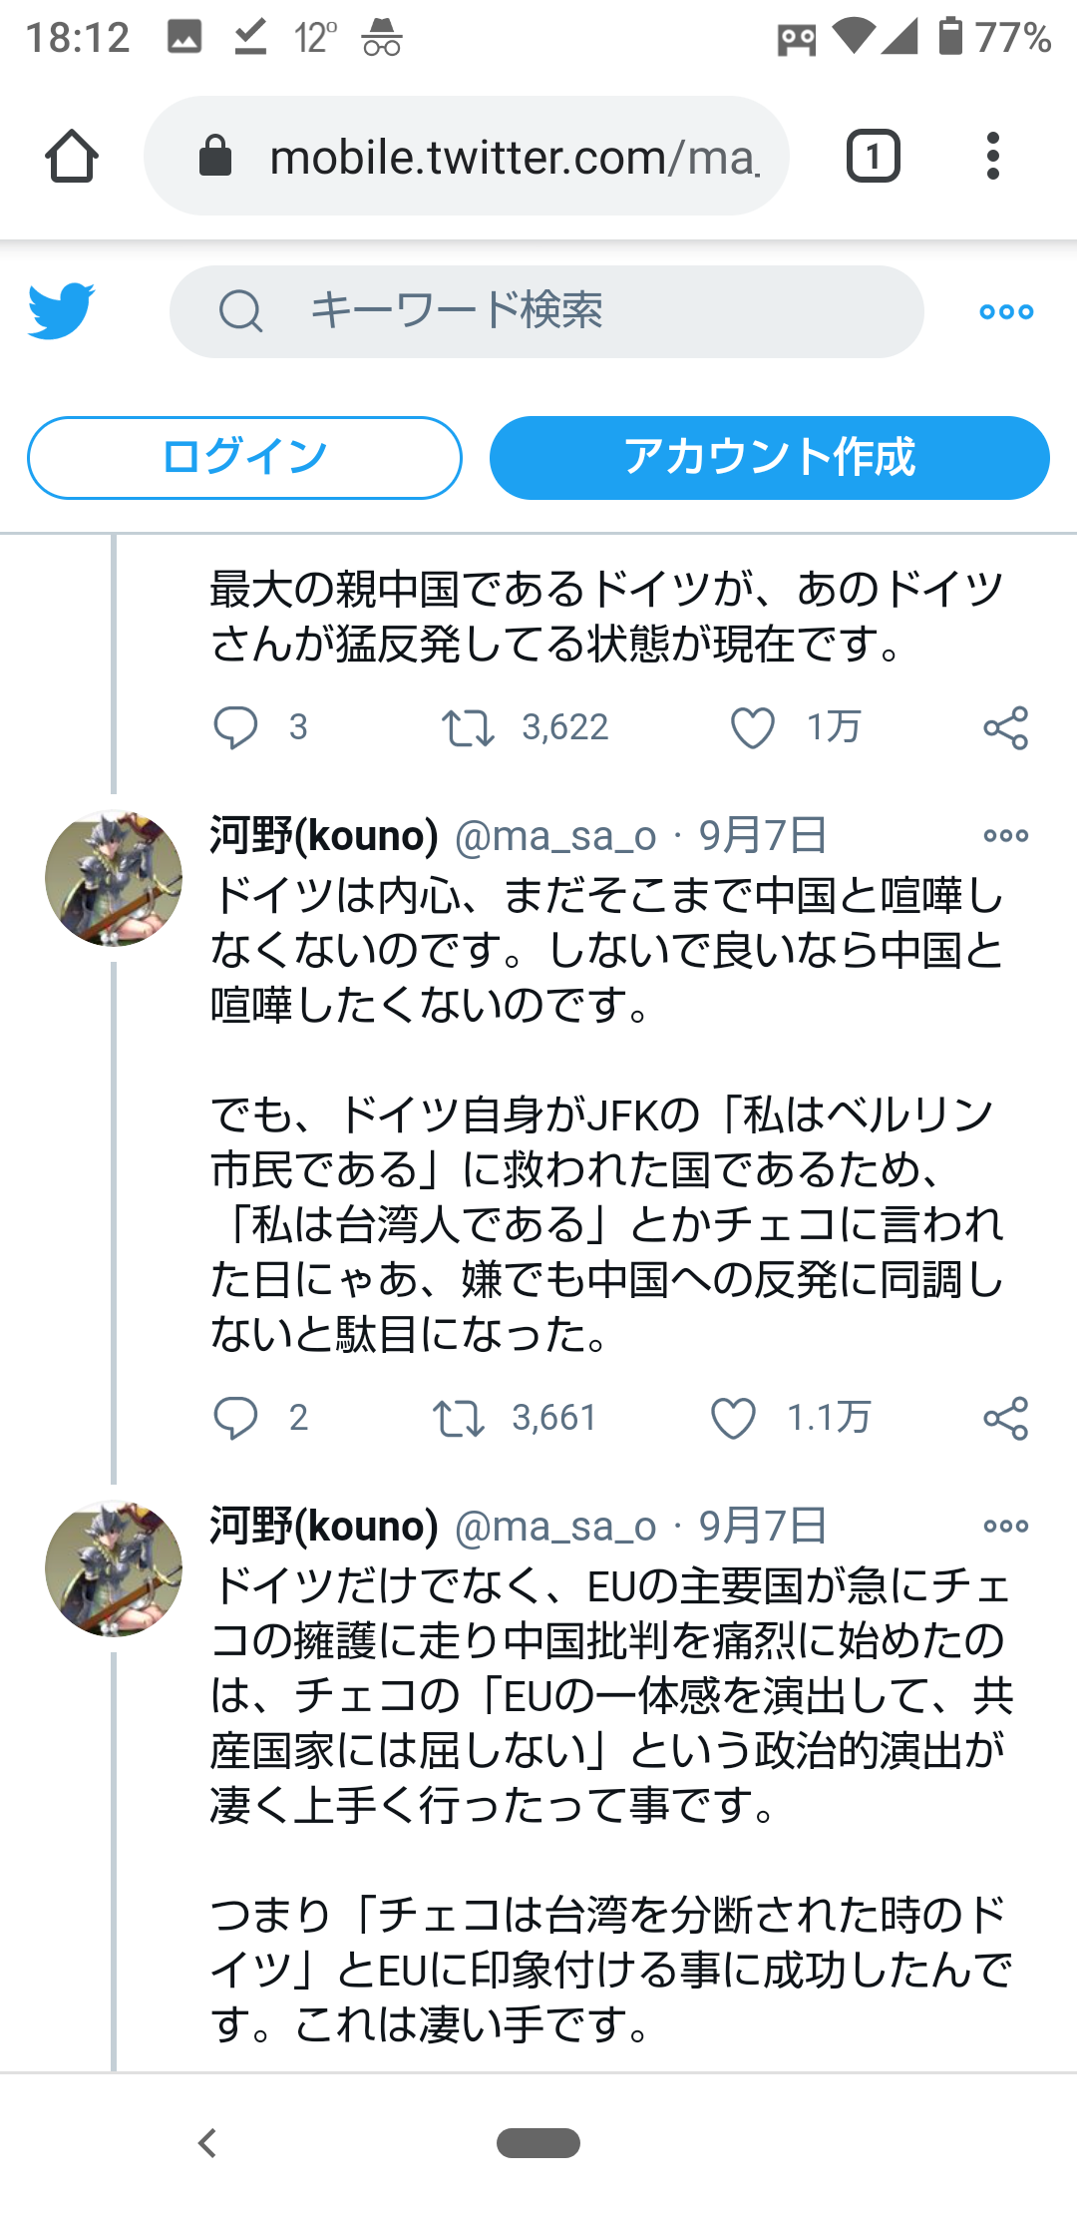Share the tweet with 1.1万 likes
This screenshot has height=2215, width=1077.
click(x=1005, y=1418)
